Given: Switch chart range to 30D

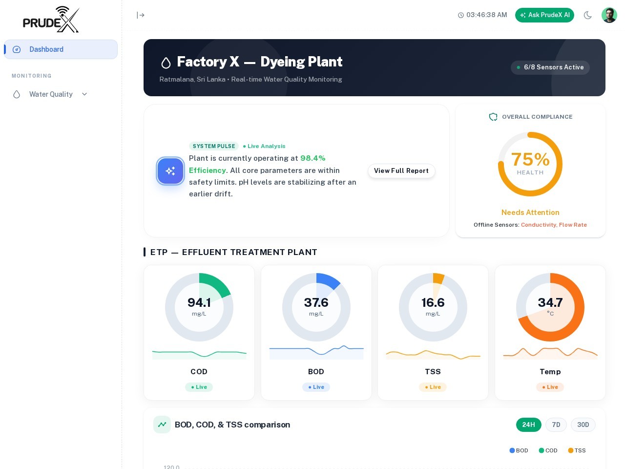Looking at the screenshot, I should pyautogui.click(x=583, y=425).
